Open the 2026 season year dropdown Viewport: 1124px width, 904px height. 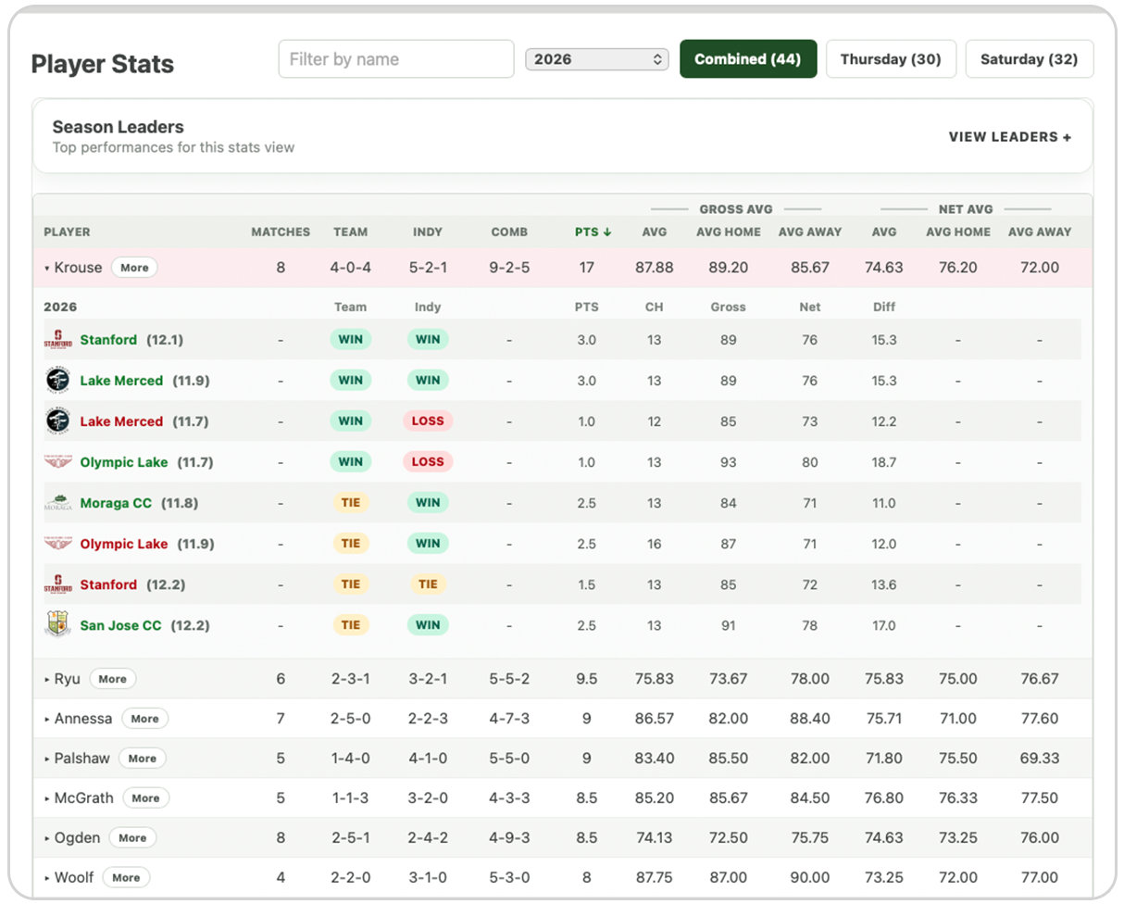pyautogui.click(x=596, y=59)
